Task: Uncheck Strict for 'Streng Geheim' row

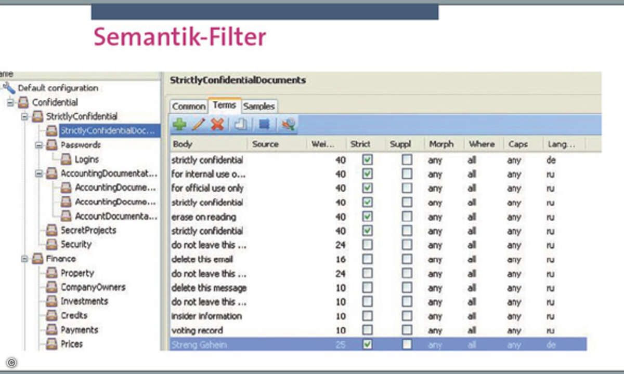Action: pyautogui.click(x=367, y=344)
